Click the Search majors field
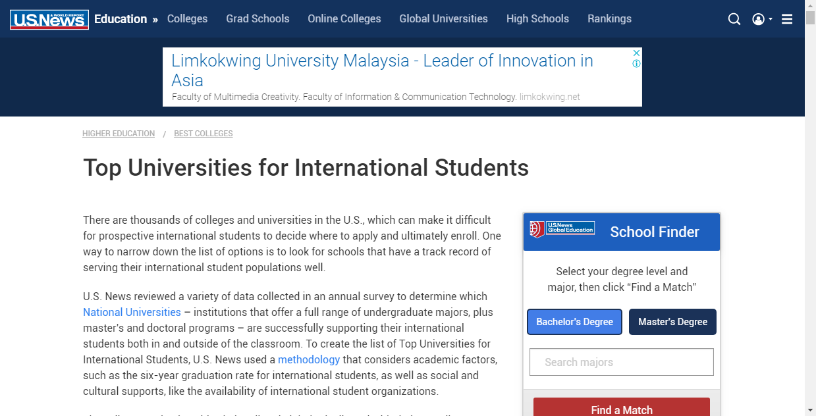 [622, 362]
